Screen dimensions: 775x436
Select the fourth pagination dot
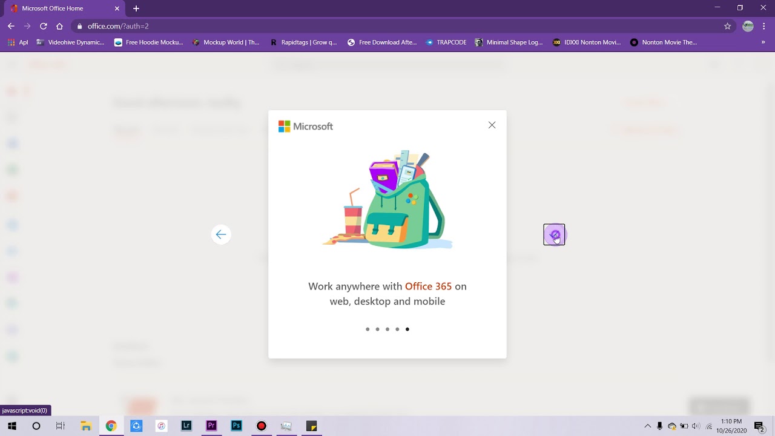(x=397, y=329)
